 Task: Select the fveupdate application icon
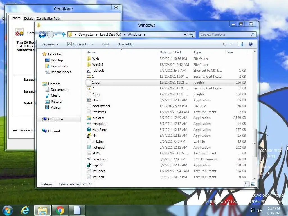89,124
